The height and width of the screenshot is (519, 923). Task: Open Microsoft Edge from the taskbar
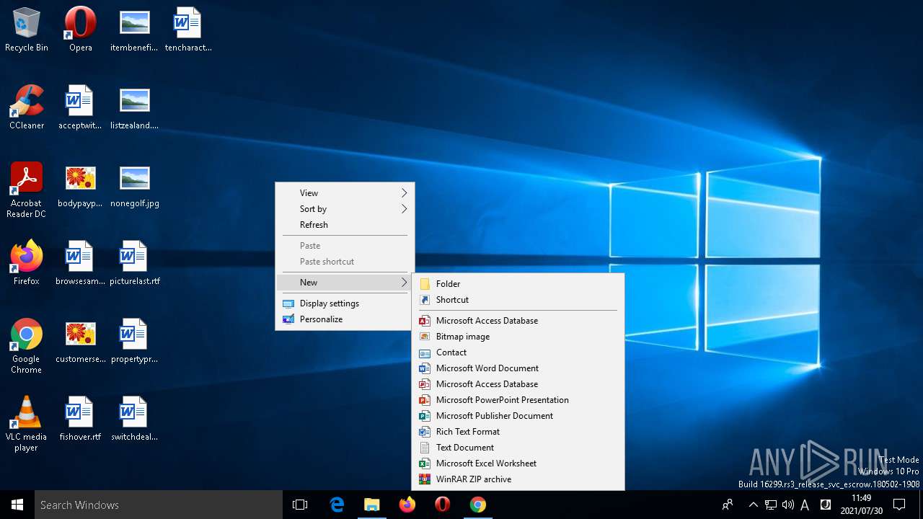click(x=337, y=505)
